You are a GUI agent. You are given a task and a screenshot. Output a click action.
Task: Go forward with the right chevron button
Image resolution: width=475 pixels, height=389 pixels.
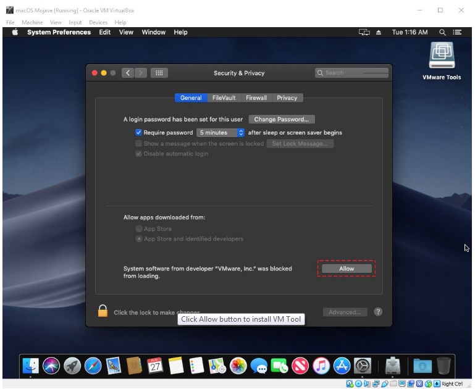pos(141,73)
